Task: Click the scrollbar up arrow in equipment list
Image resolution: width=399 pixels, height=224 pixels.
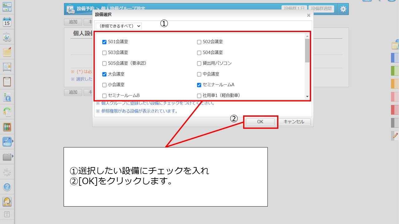Action: pos(307,36)
